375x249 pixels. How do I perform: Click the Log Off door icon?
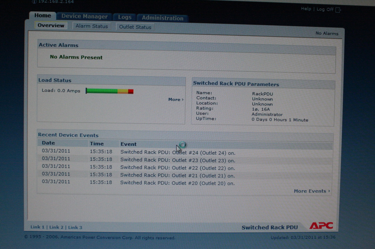pyautogui.click(x=338, y=10)
